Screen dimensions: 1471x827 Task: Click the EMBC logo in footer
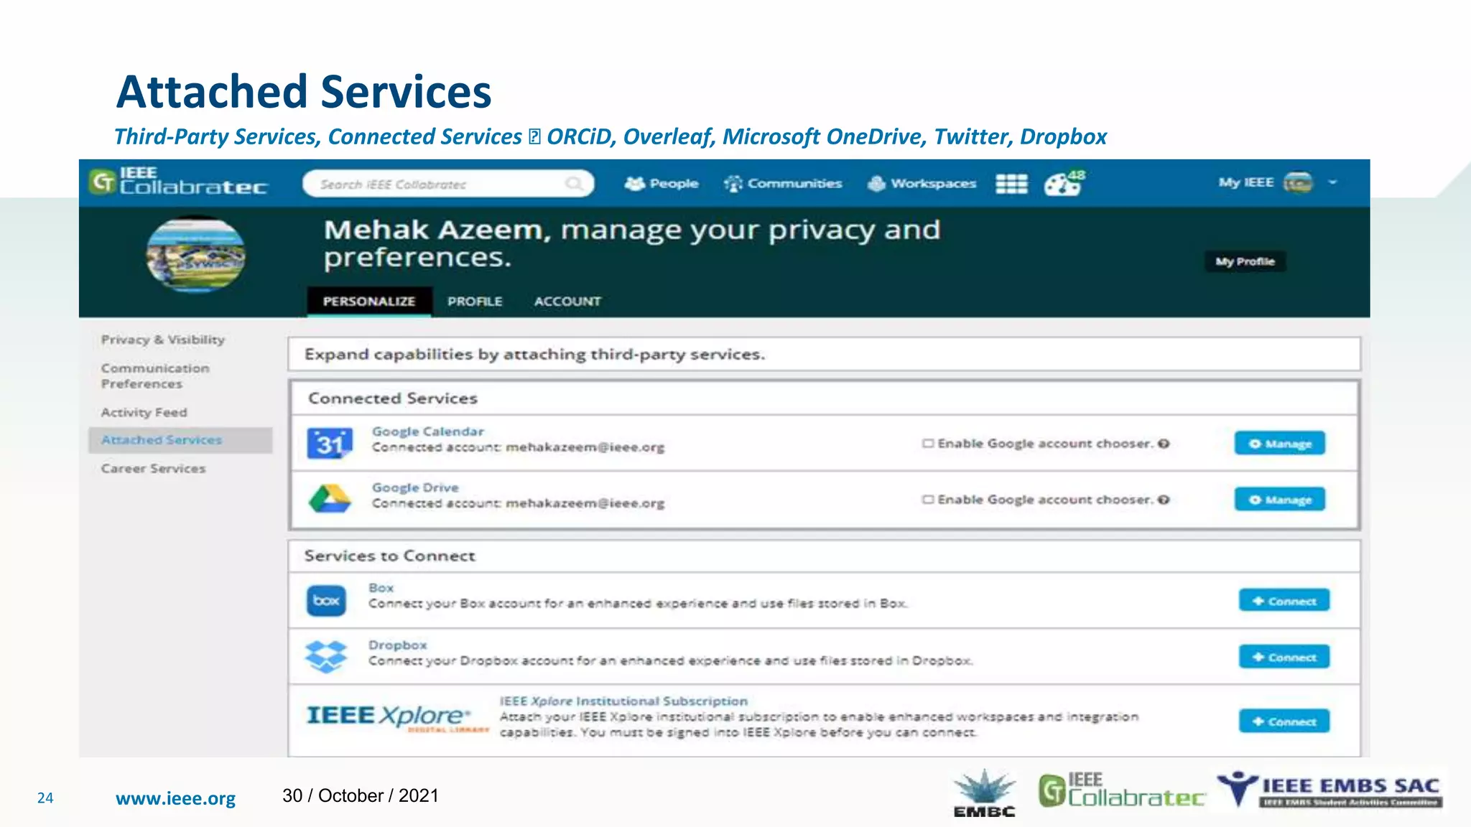[985, 793]
